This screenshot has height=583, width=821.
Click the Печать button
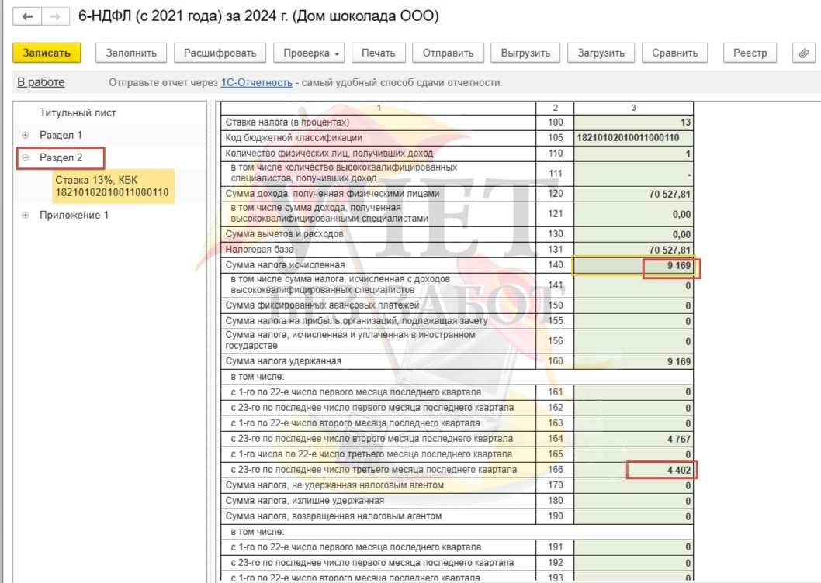pos(378,53)
